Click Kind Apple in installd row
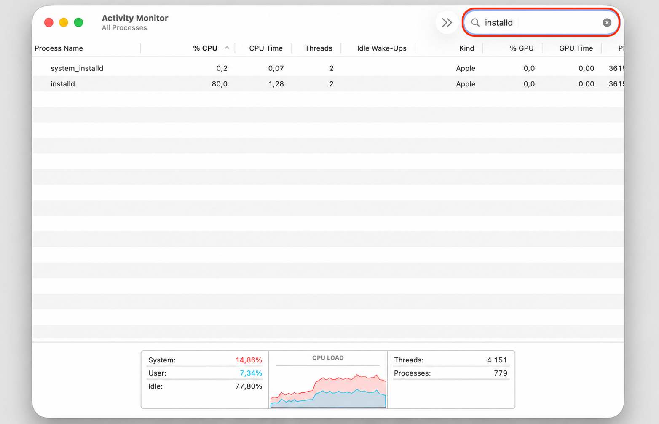The height and width of the screenshot is (424, 659). (x=465, y=84)
